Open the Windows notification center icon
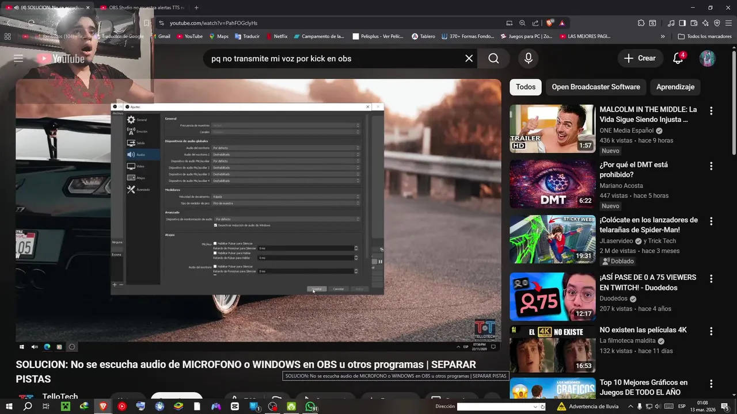Viewport: 737px width, 414px height. coord(725,407)
